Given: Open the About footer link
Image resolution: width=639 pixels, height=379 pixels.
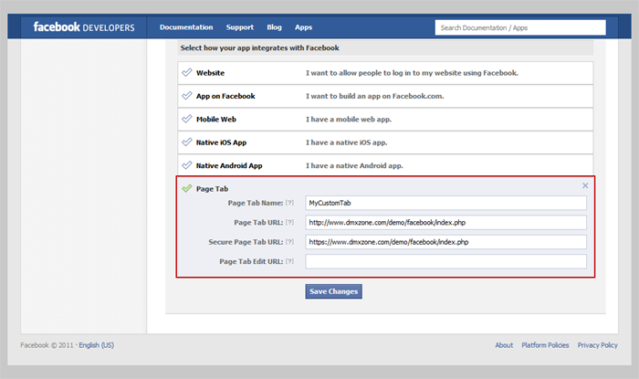Looking at the screenshot, I should click(x=504, y=345).
